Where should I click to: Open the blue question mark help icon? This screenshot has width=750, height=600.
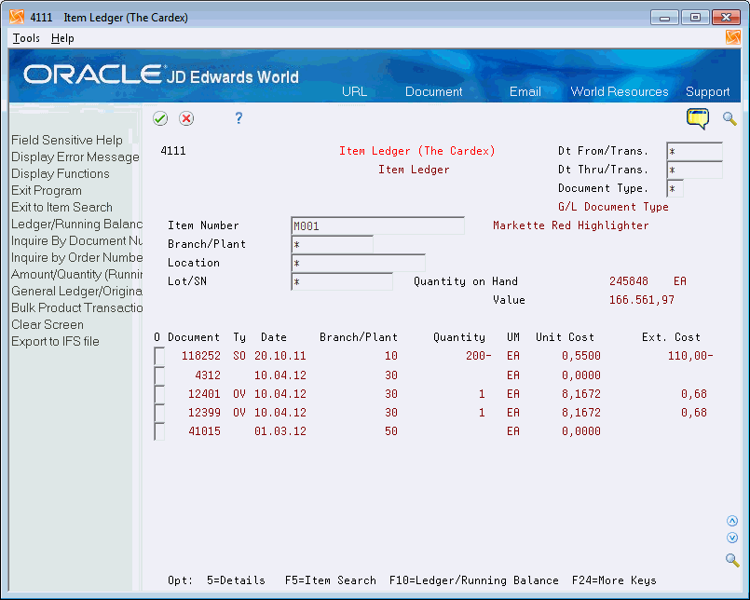(x=239, y=117)
